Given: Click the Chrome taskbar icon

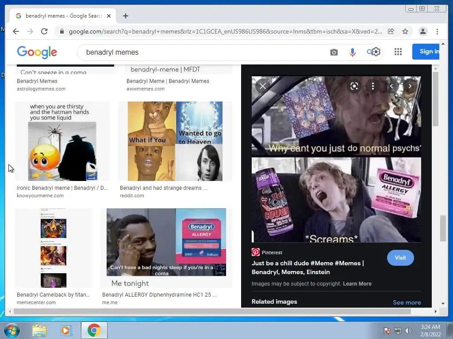Looking at the screenshot, I should (x=94, y=330).
